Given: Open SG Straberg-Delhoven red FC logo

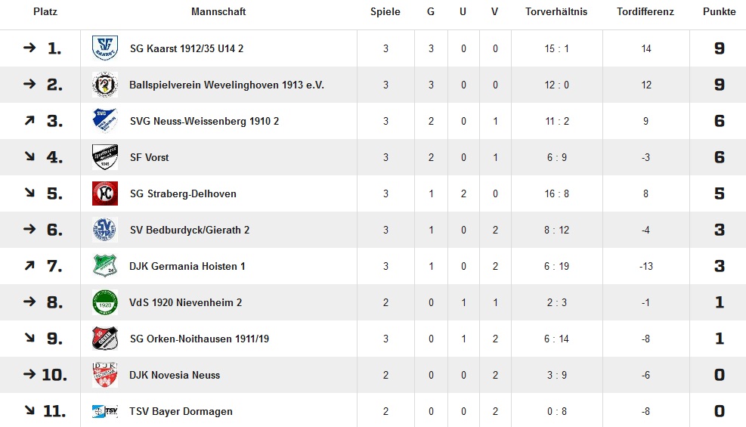Looking at the screenshot, I should coord(104,193).
